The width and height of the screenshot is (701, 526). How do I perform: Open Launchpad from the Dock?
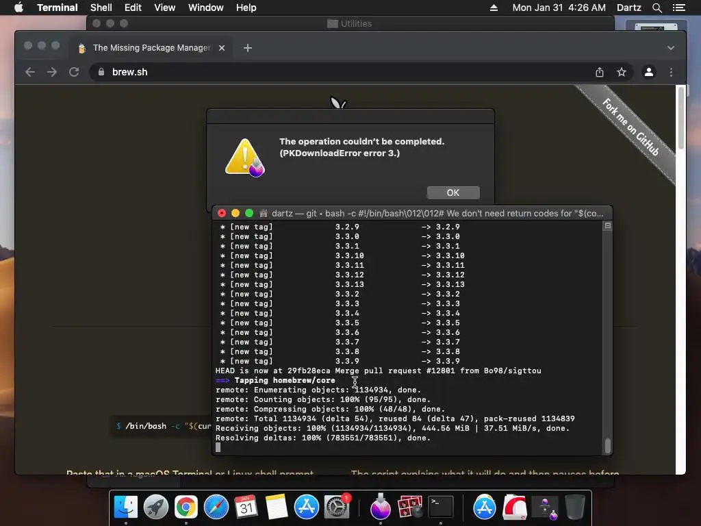pyautogui.click(x=156, y=506)
